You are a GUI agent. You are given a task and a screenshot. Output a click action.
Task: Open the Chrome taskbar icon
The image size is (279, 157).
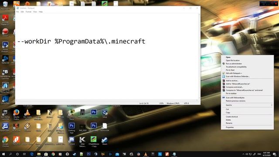[53, 154]
